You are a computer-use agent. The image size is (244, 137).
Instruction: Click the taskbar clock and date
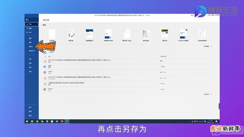211,121
